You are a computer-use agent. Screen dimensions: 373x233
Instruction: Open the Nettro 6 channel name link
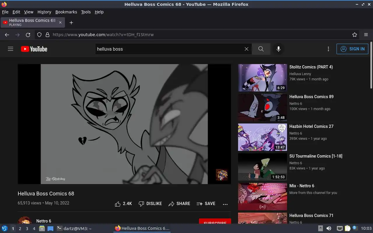coord(44,221)
